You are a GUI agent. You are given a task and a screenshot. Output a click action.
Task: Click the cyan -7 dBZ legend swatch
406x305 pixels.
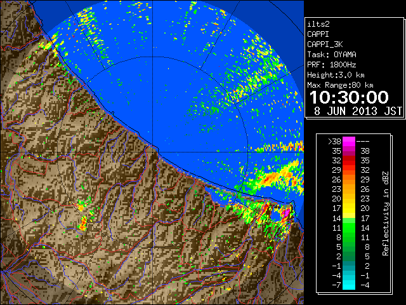pyautogui.click(x=349, y=285)
